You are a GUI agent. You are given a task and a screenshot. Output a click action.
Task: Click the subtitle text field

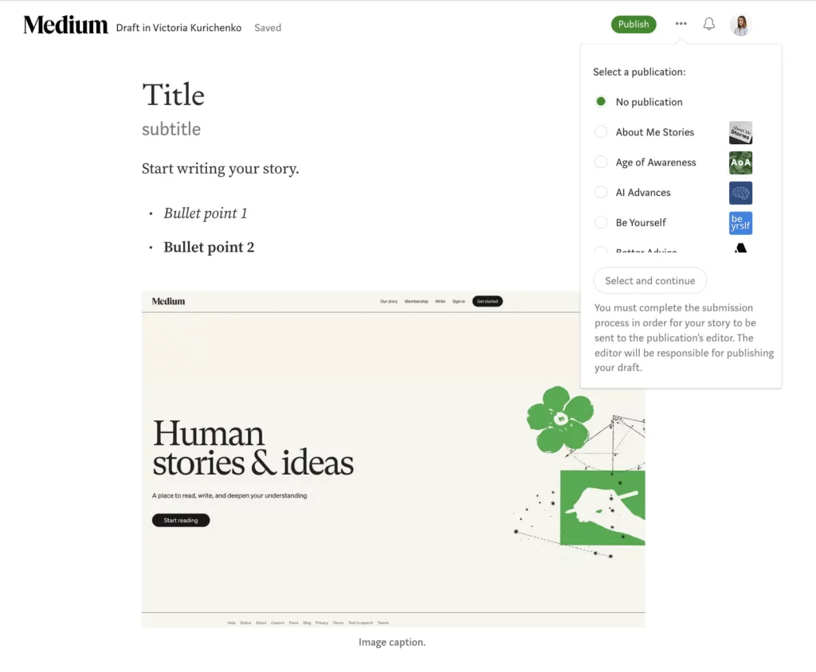171,129
